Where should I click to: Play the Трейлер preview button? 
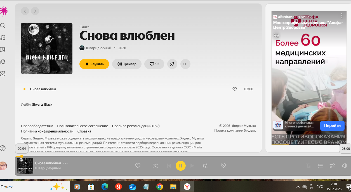(127, 64)
